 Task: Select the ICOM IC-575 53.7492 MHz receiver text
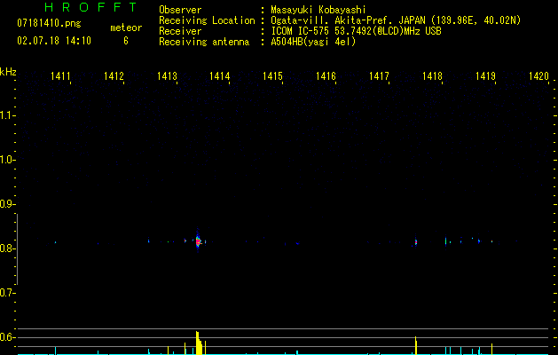click(356, 31)
